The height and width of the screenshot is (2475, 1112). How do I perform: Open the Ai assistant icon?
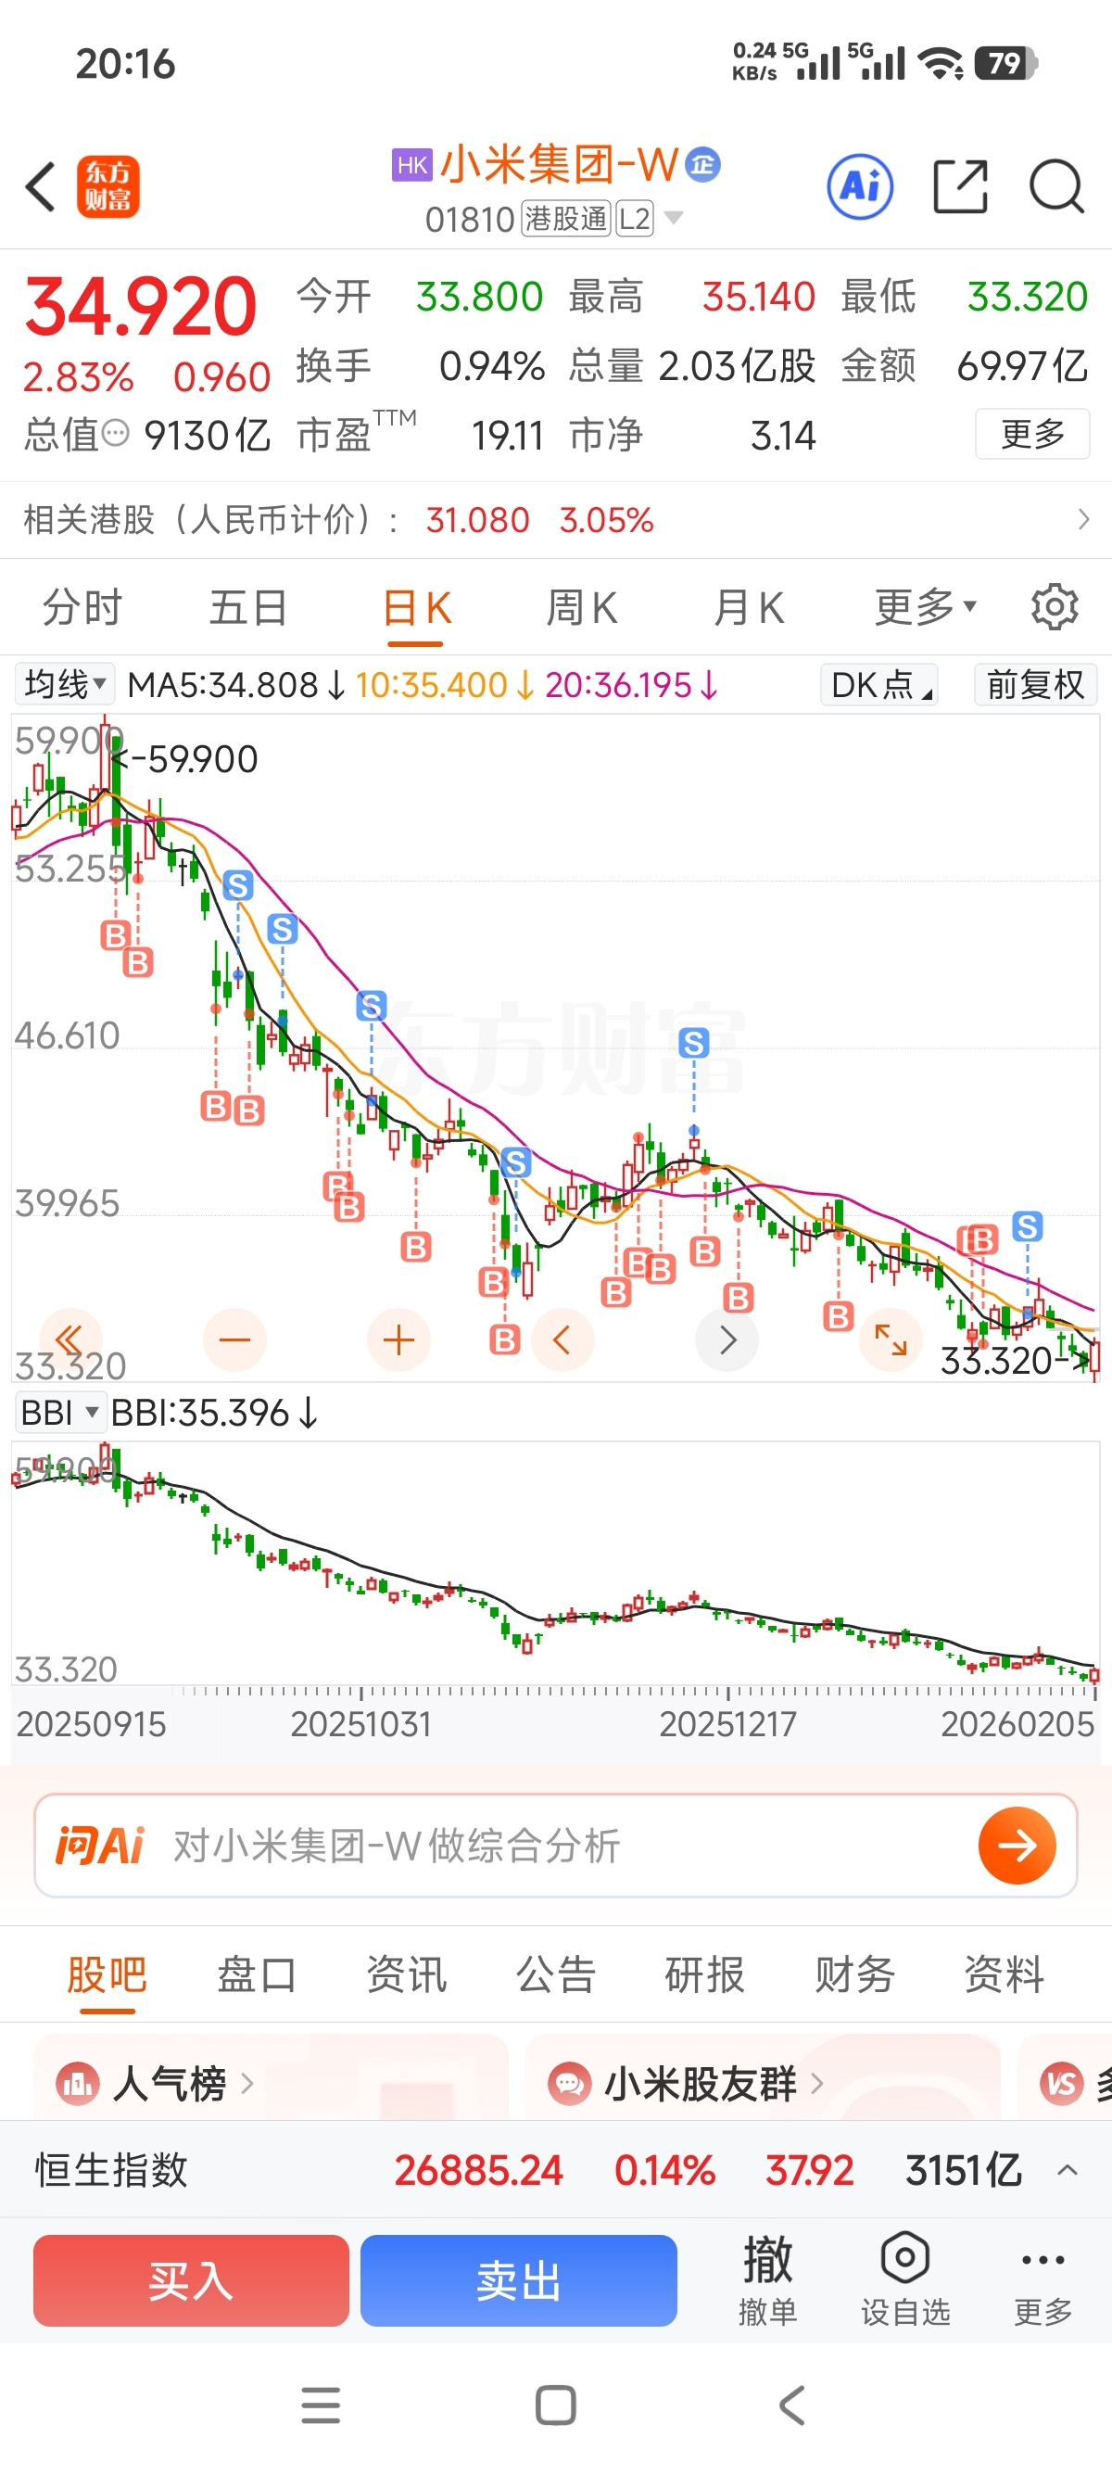point(859,186)
